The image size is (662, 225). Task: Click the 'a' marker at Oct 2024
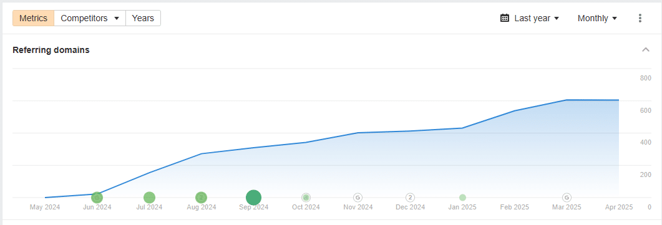[x=306, y=197]
